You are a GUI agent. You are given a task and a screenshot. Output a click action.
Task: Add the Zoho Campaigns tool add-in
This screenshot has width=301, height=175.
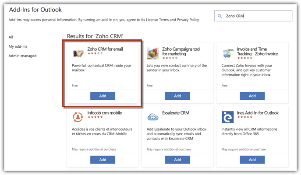pyautogui.click(x=177, y=96)
